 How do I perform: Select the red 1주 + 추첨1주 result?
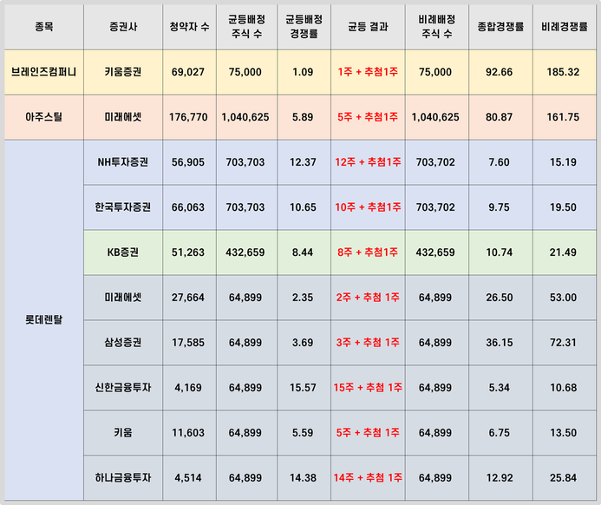coord(368,72)
